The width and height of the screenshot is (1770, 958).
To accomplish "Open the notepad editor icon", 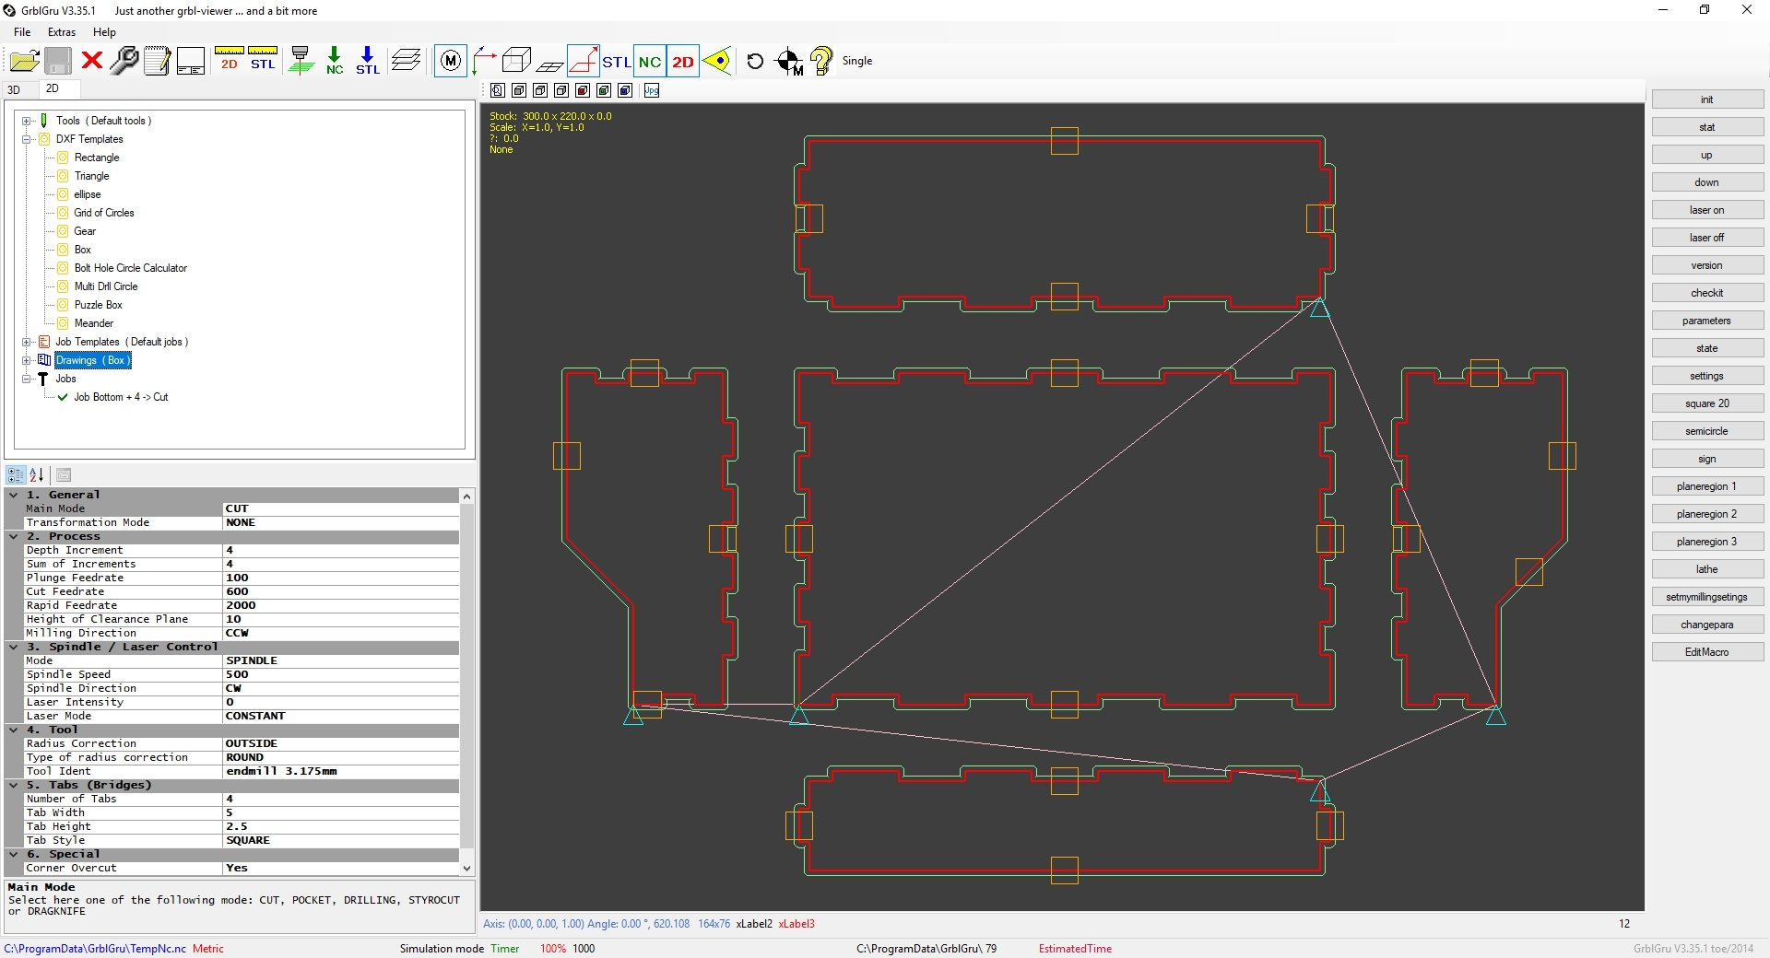I will coord(157,61).
